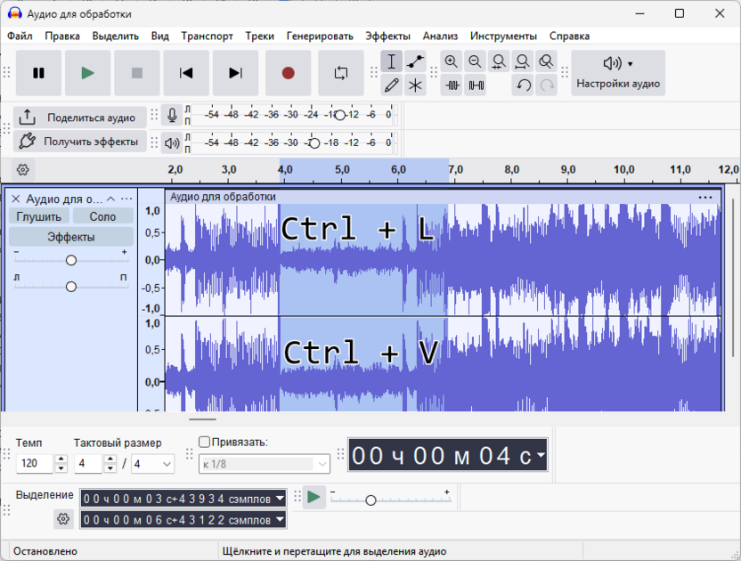The image size is (741, 561).
Task: Collapse the track with the up chevron
Action: pos(111,199)
